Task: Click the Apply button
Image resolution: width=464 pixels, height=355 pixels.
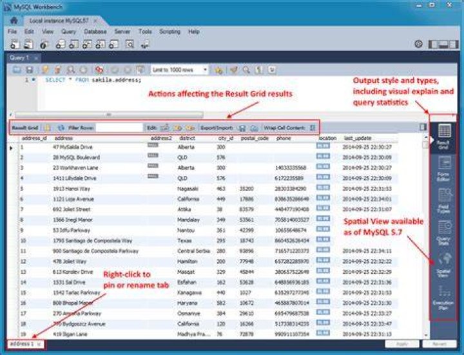Action: tap(402, 344)
